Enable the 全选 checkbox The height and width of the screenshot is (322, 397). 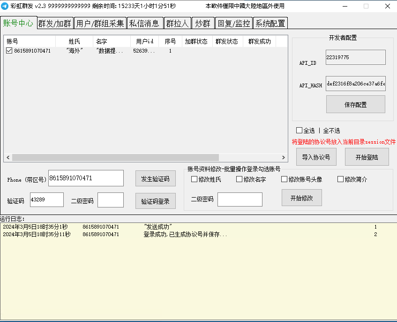(x=300, y=130)
